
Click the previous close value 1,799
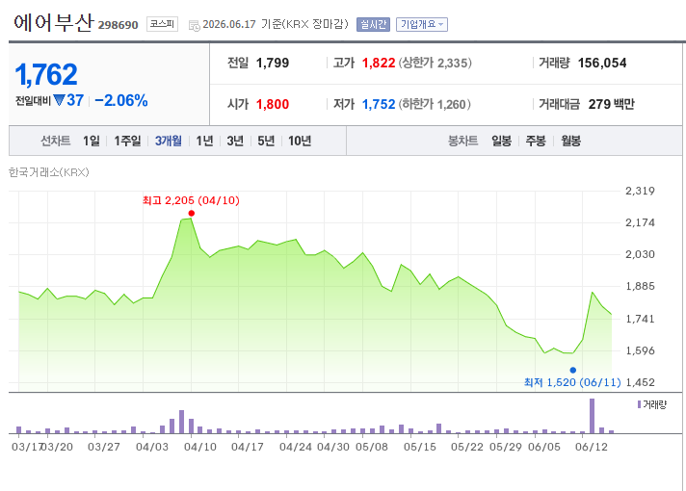(272, 63)
